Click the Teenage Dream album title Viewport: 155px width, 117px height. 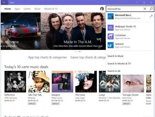(131, 95)
